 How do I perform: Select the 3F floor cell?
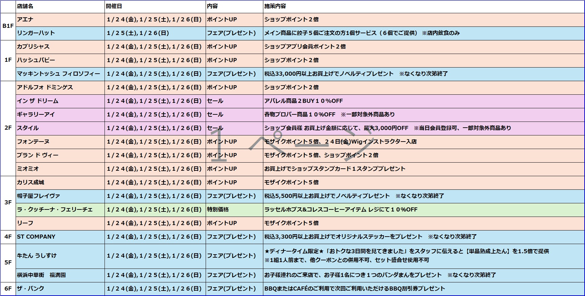click(8, 203)
